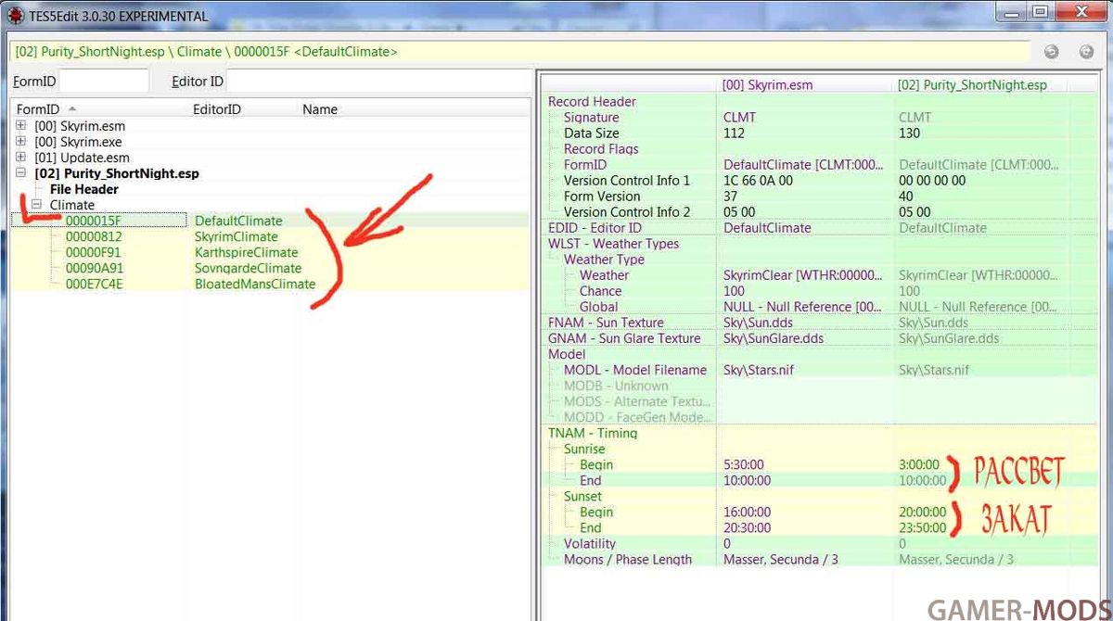Screen dimensions: 1113x621
Task: Click the TES5Edit application icon in title bar
Action: 17,15
